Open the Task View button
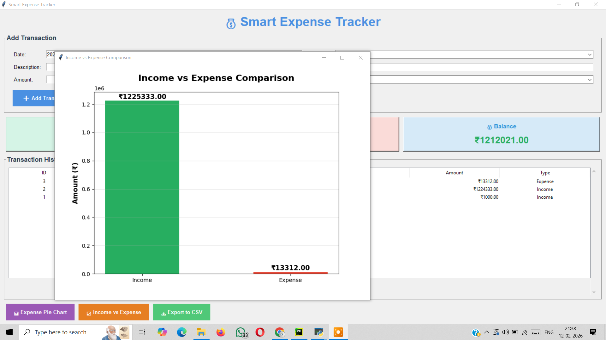606x340 pixels. pyautogui.click(x=142, y=332)
